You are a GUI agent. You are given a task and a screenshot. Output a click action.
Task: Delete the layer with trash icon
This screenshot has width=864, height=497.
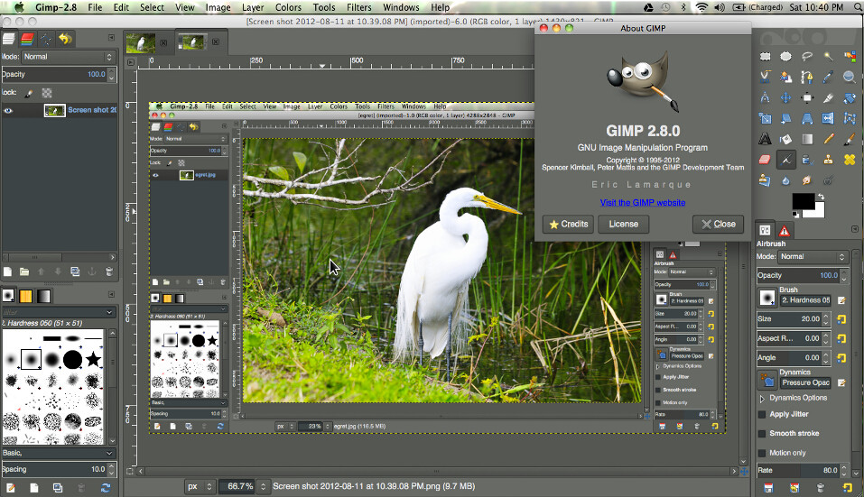109,272
